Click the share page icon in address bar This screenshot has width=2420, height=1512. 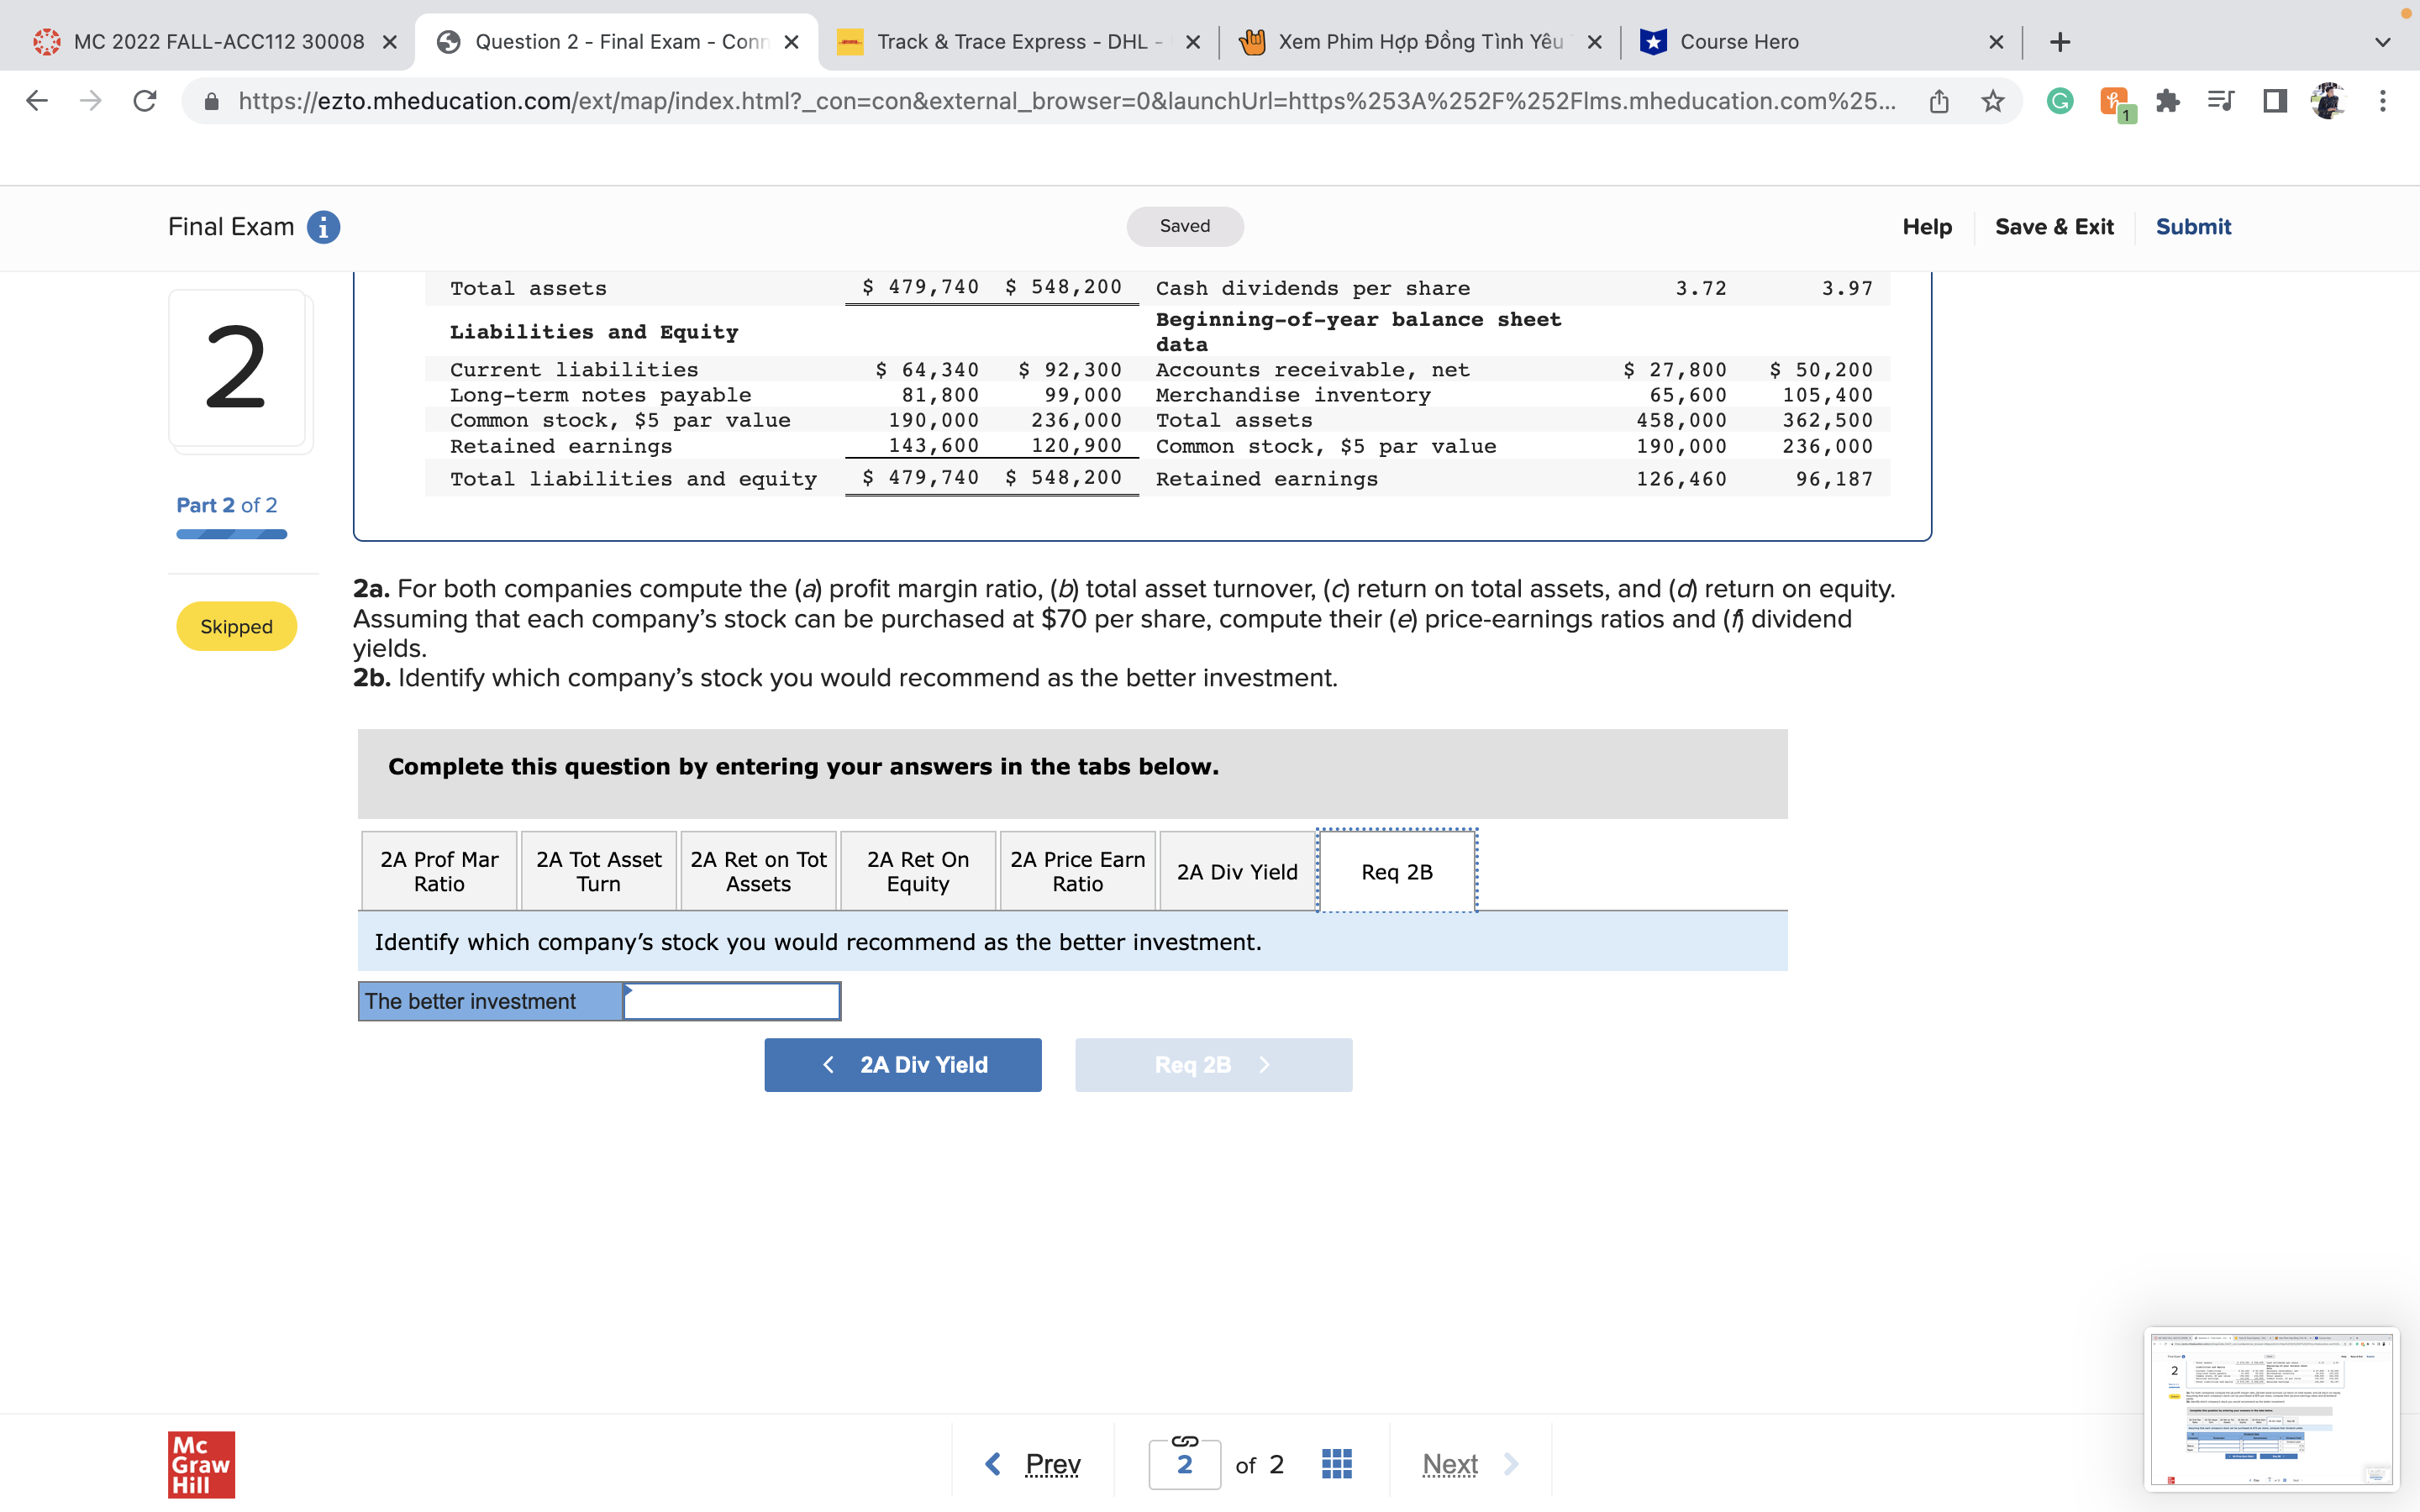click(x=1939, y=101)
